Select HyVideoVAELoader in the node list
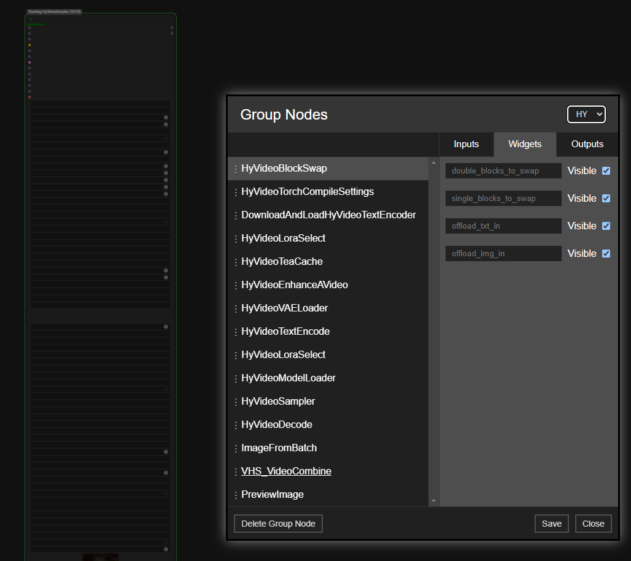Viewport: 631px width, 561px height. pos(328,308)
